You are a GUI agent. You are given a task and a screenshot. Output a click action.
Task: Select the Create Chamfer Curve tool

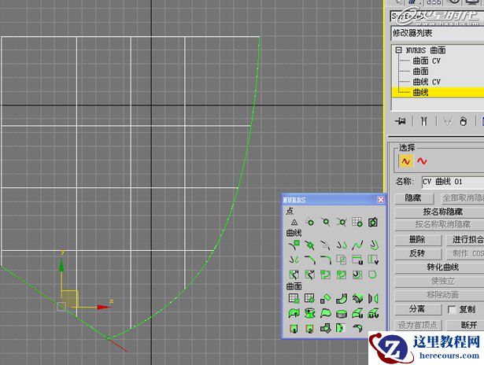click(310, 260)
